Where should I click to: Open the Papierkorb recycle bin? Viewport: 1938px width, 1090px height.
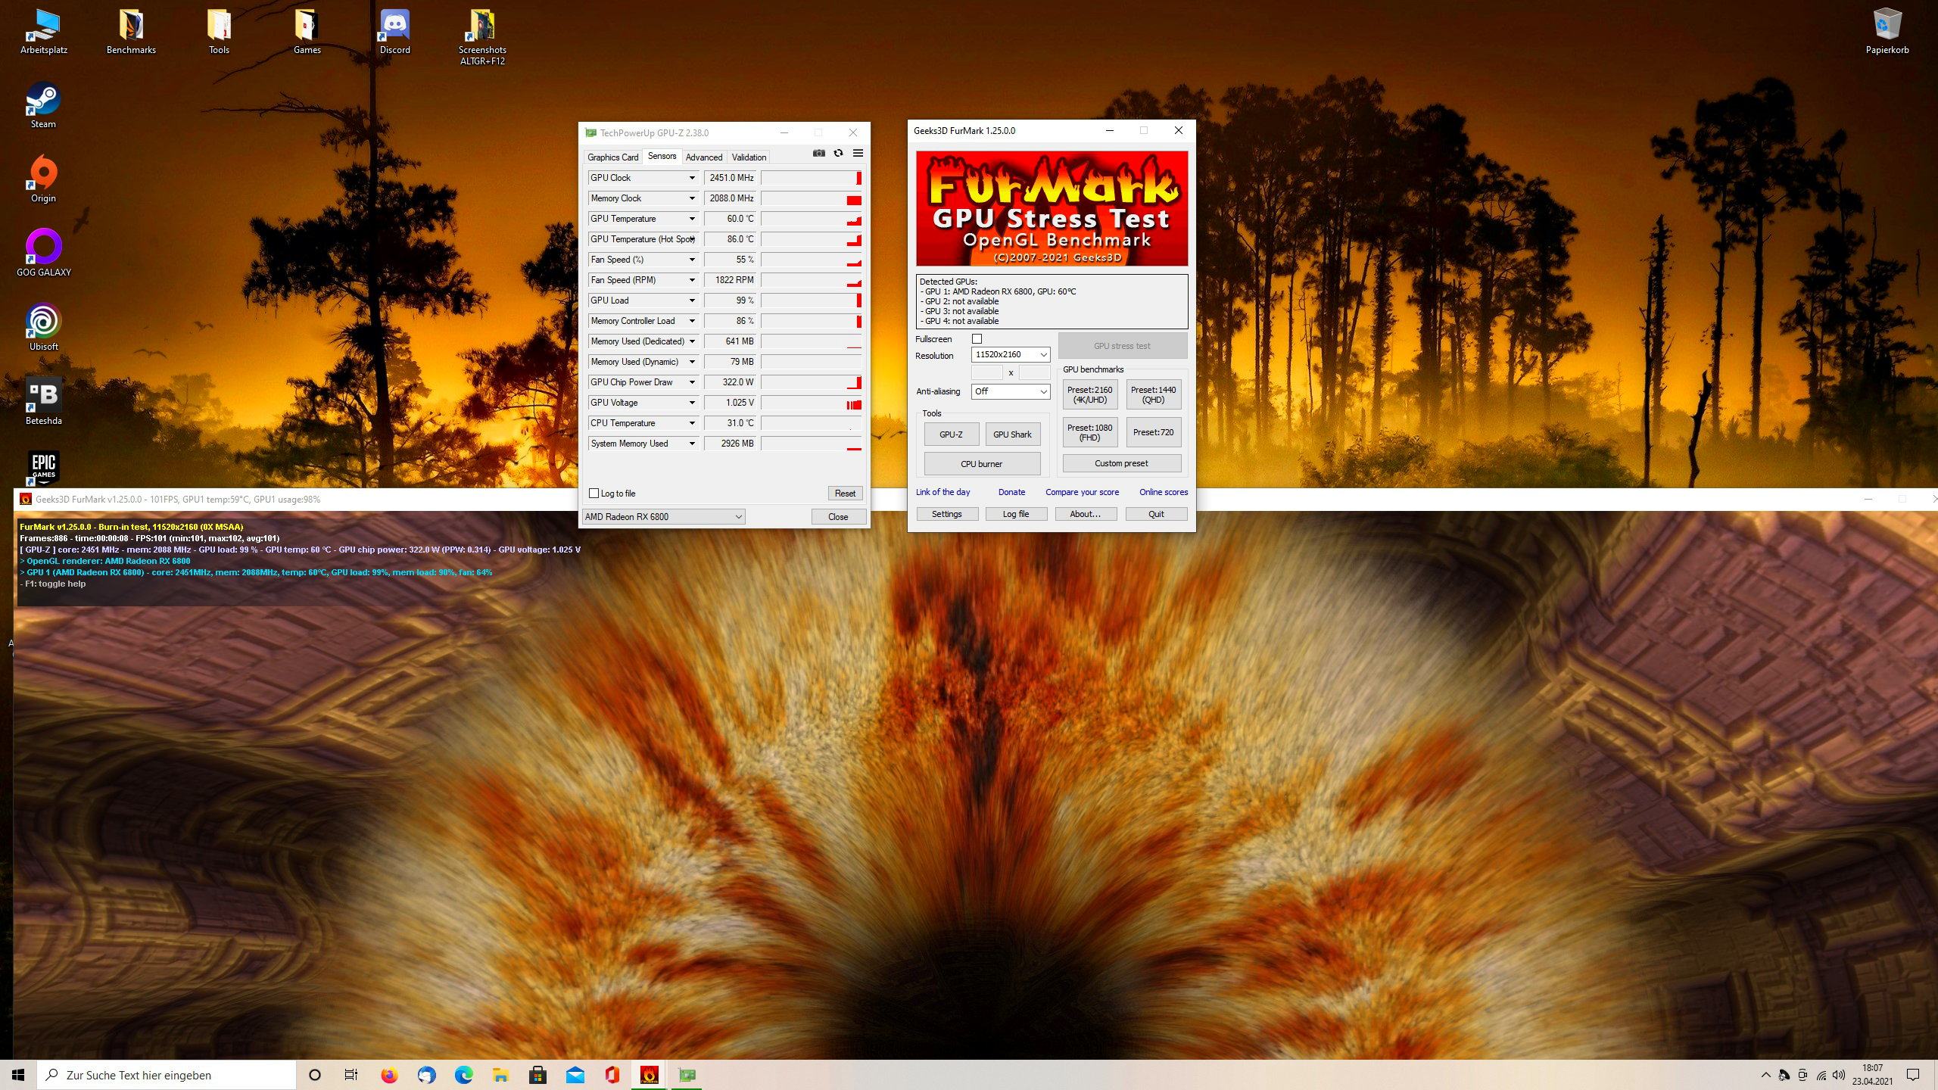1887,32
